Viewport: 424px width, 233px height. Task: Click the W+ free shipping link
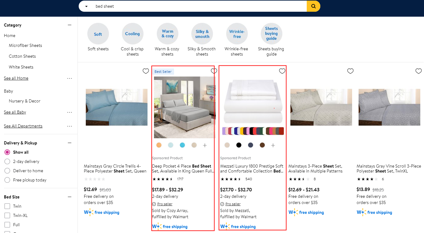click(102, 212)
